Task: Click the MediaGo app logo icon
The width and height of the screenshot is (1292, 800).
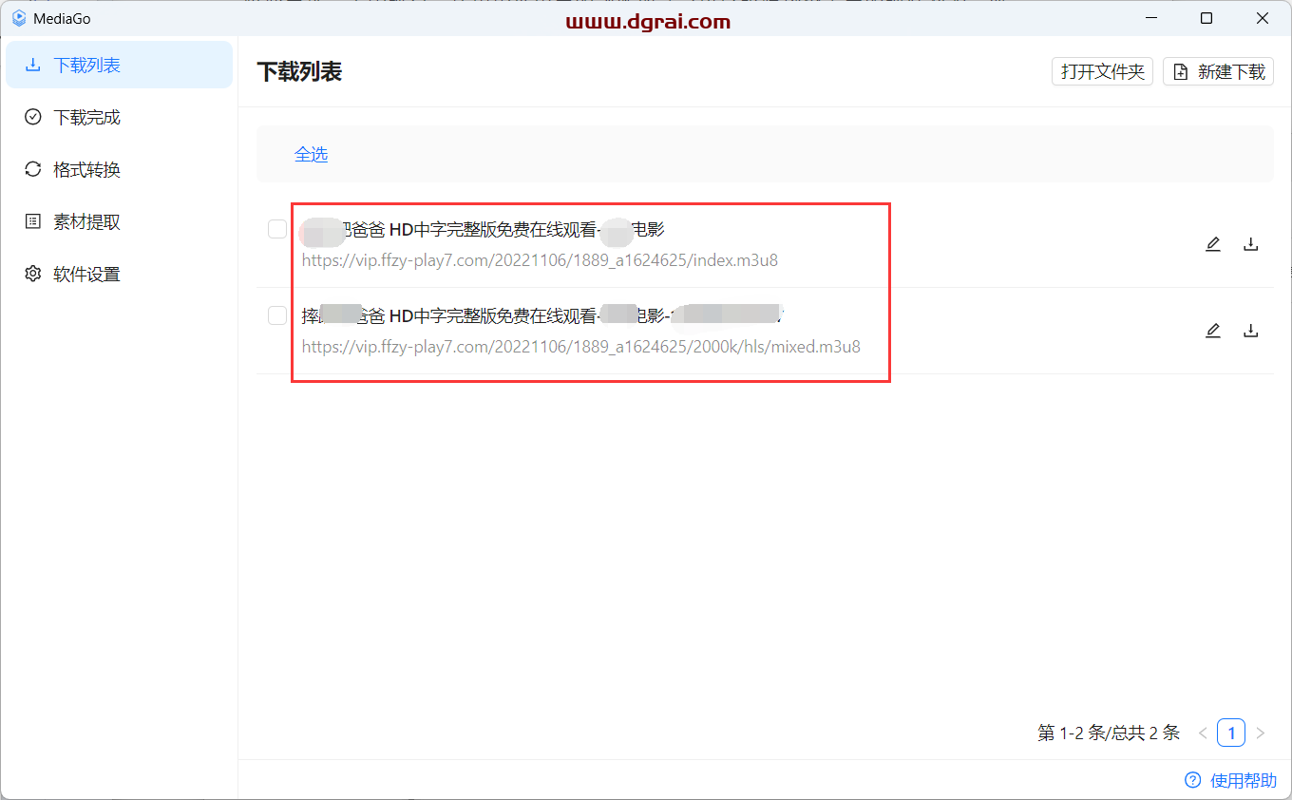Action: click(19, 18)
